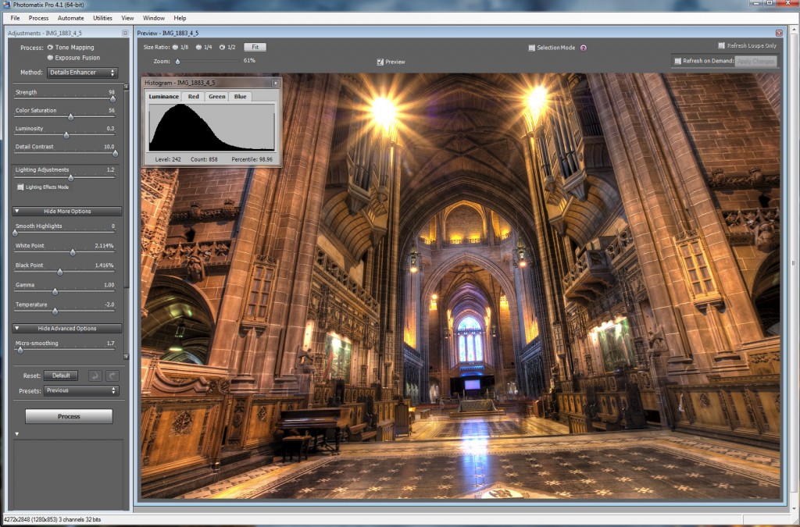Open the Details Enhancer method dropdown
The height and width of the screenshot is (527, 800).
point(80,73)
